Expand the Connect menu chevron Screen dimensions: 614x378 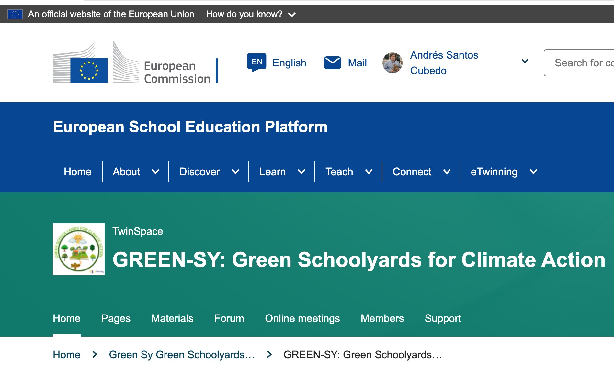pos(447,172)
